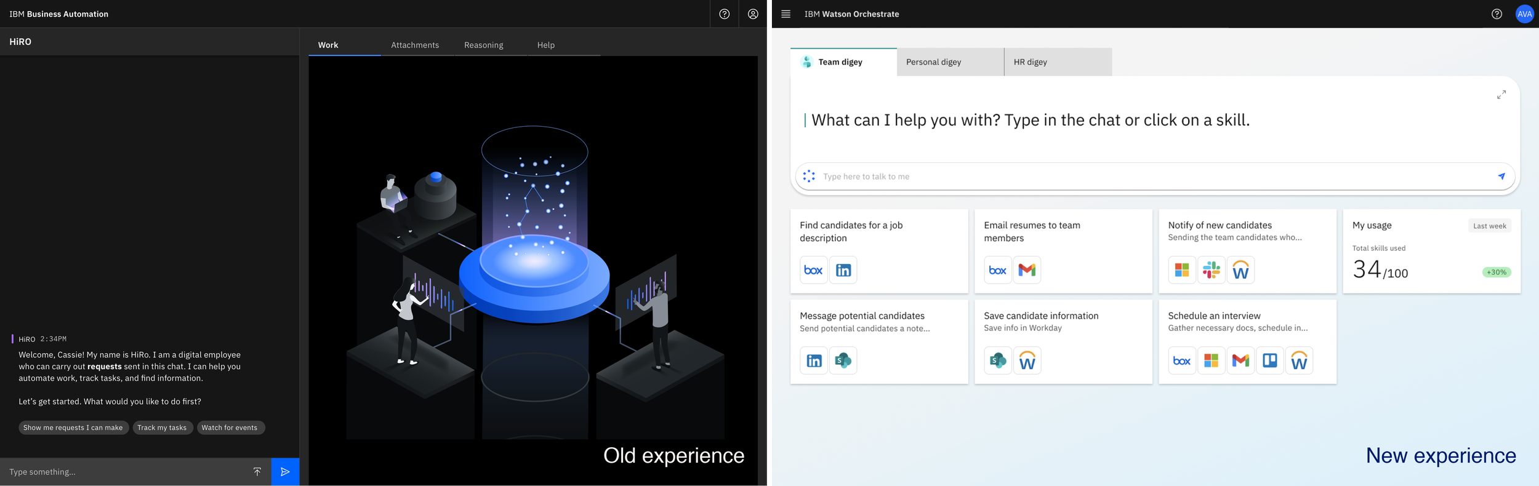Click LinkedIn icon in Find candidates card
The image size is (1539, 486).
(843, 270)
